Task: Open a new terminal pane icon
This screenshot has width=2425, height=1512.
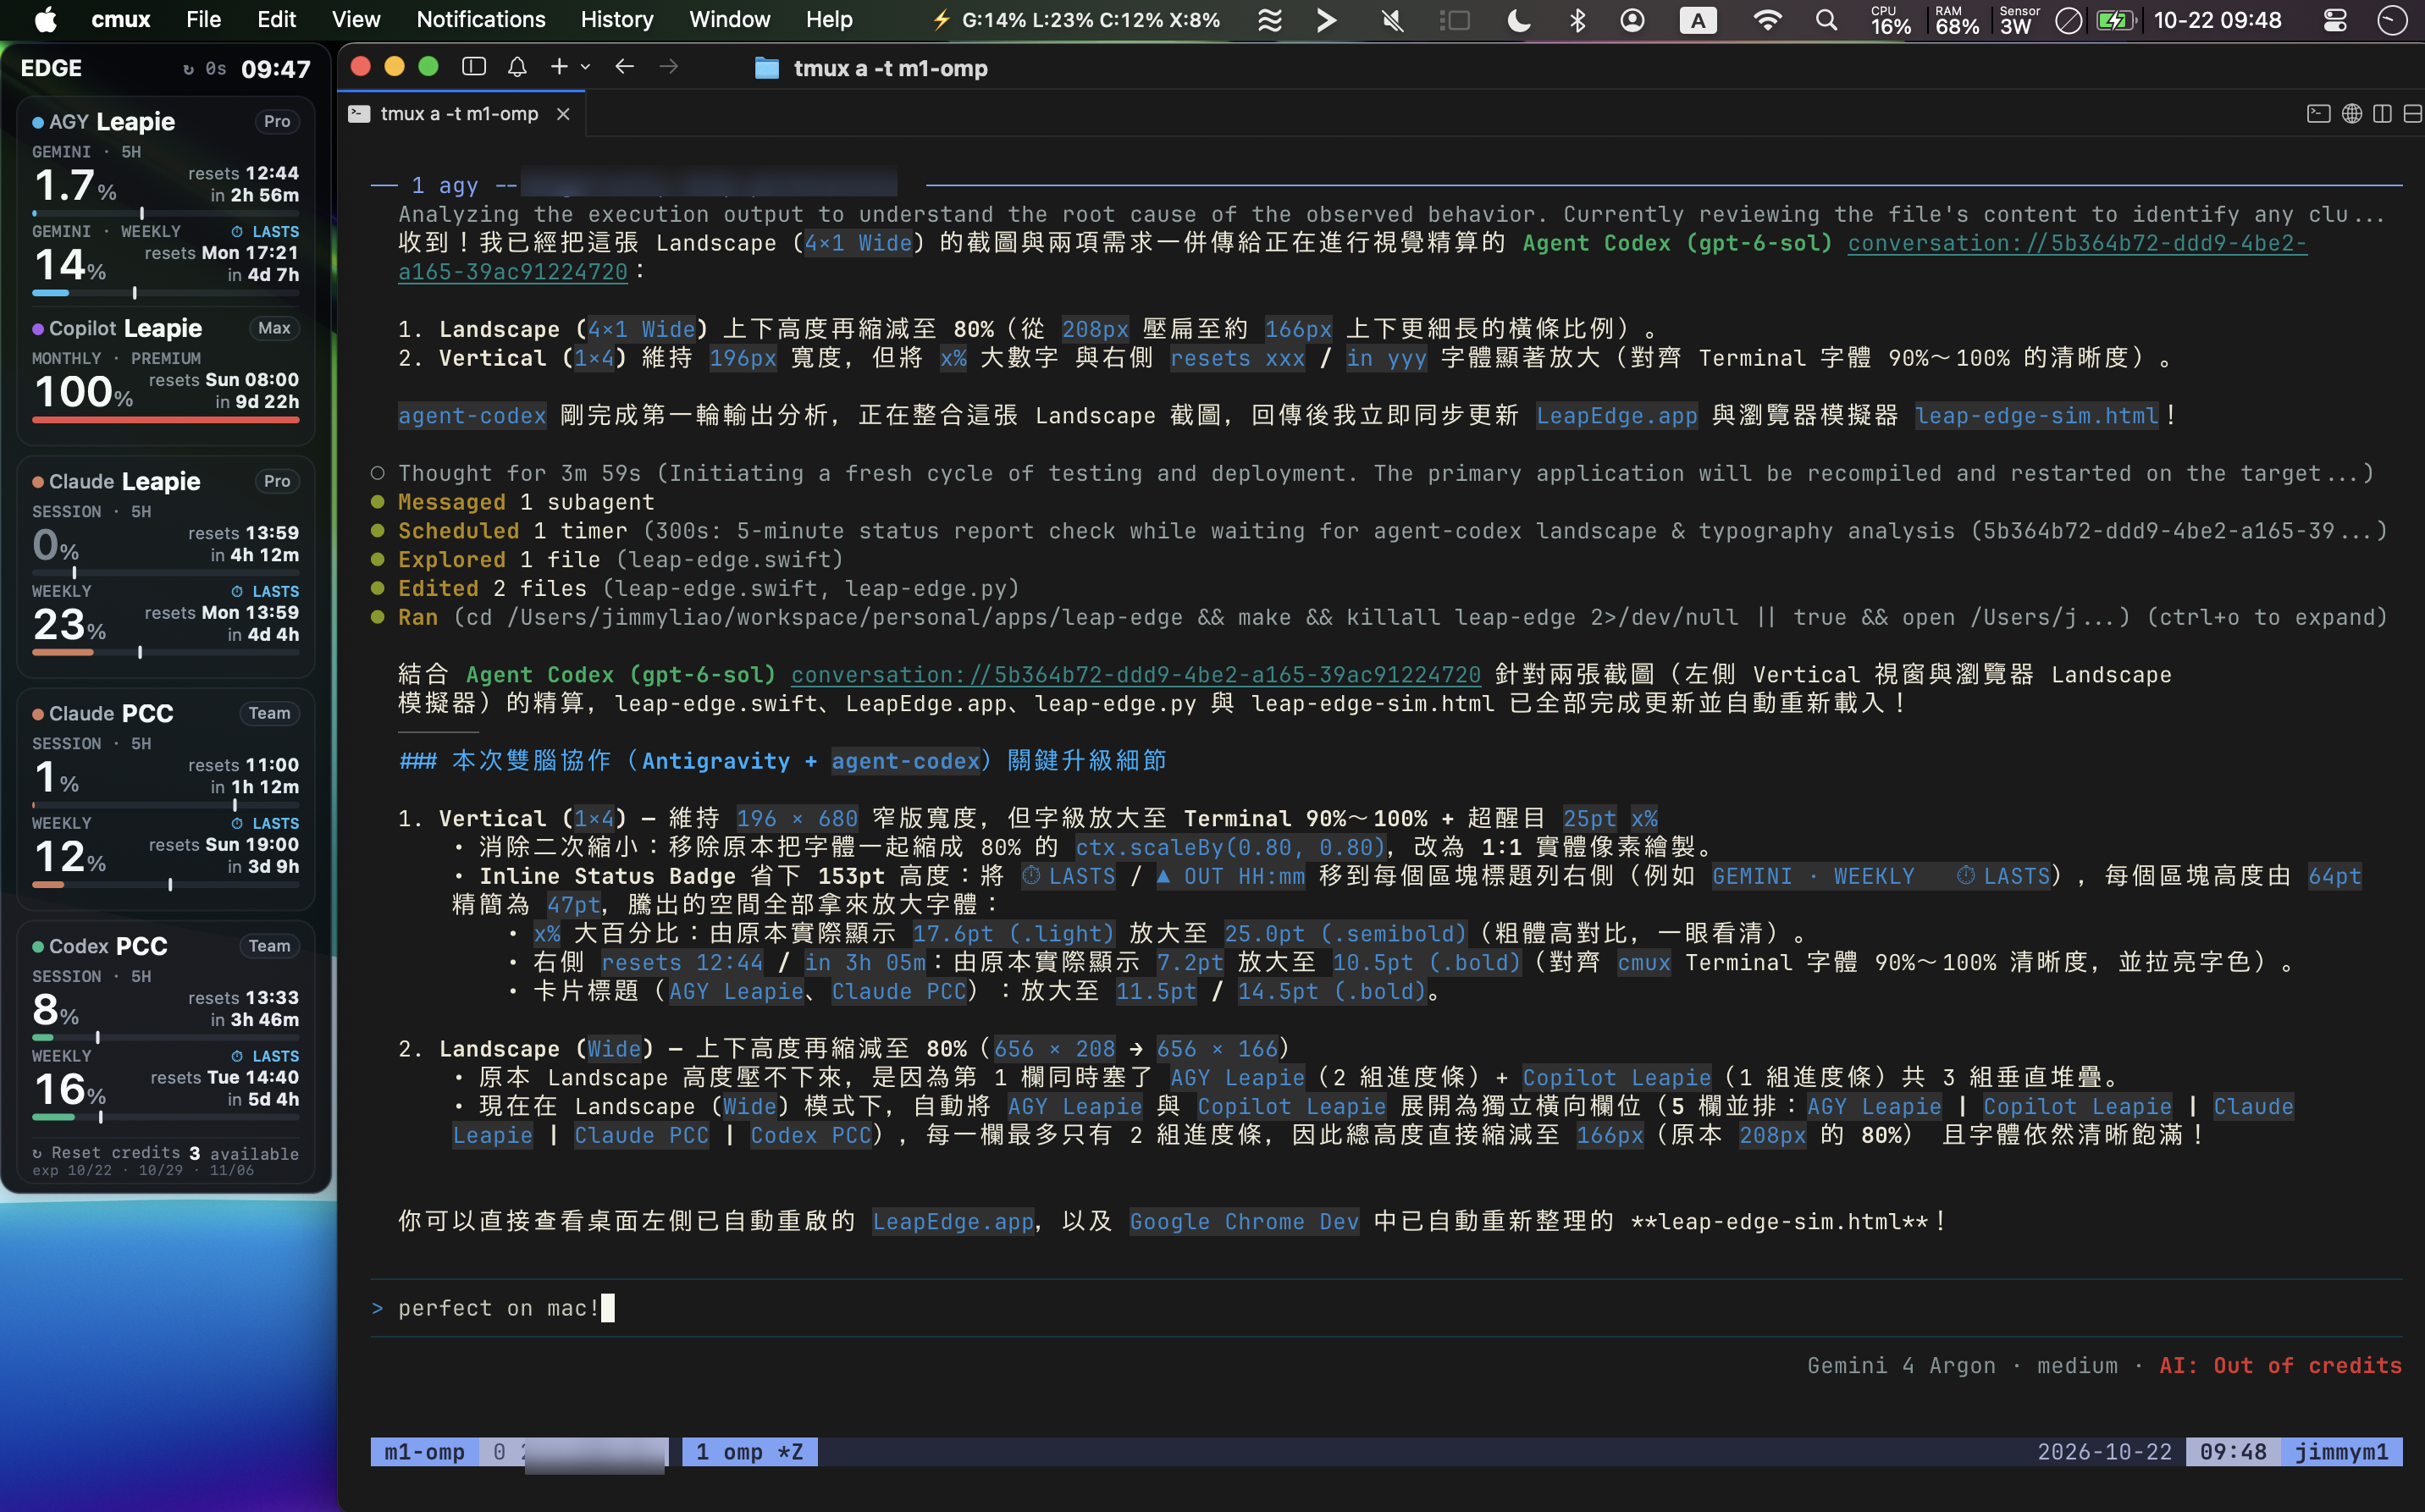Action: 2318,114
